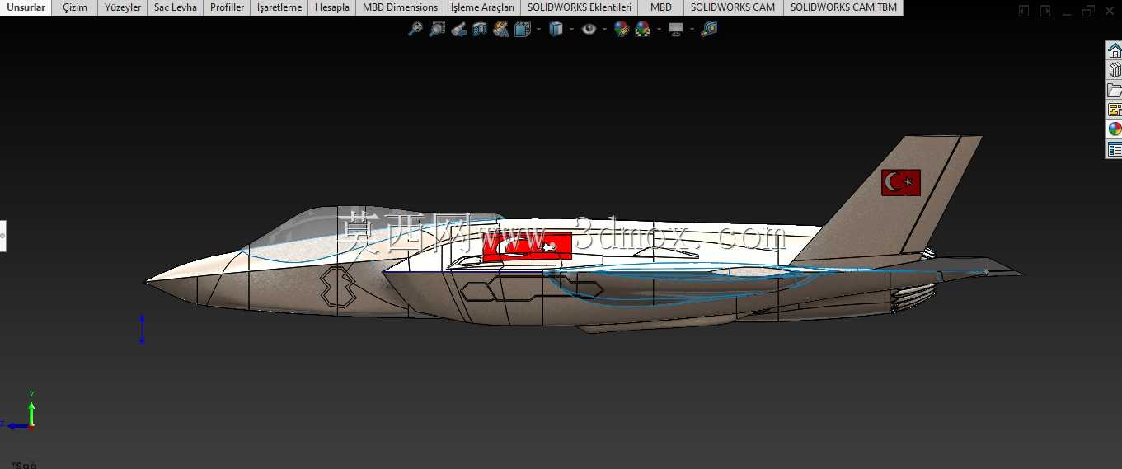Screen dimensions: 1122x469
Task: Open the Yüzeyler tab
Action: [123, 7]
